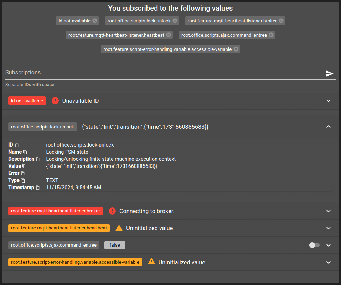This screenshot has height=285, width=341.
Task: Click the Unavailable ID error icon
Action: click(55, 101)
